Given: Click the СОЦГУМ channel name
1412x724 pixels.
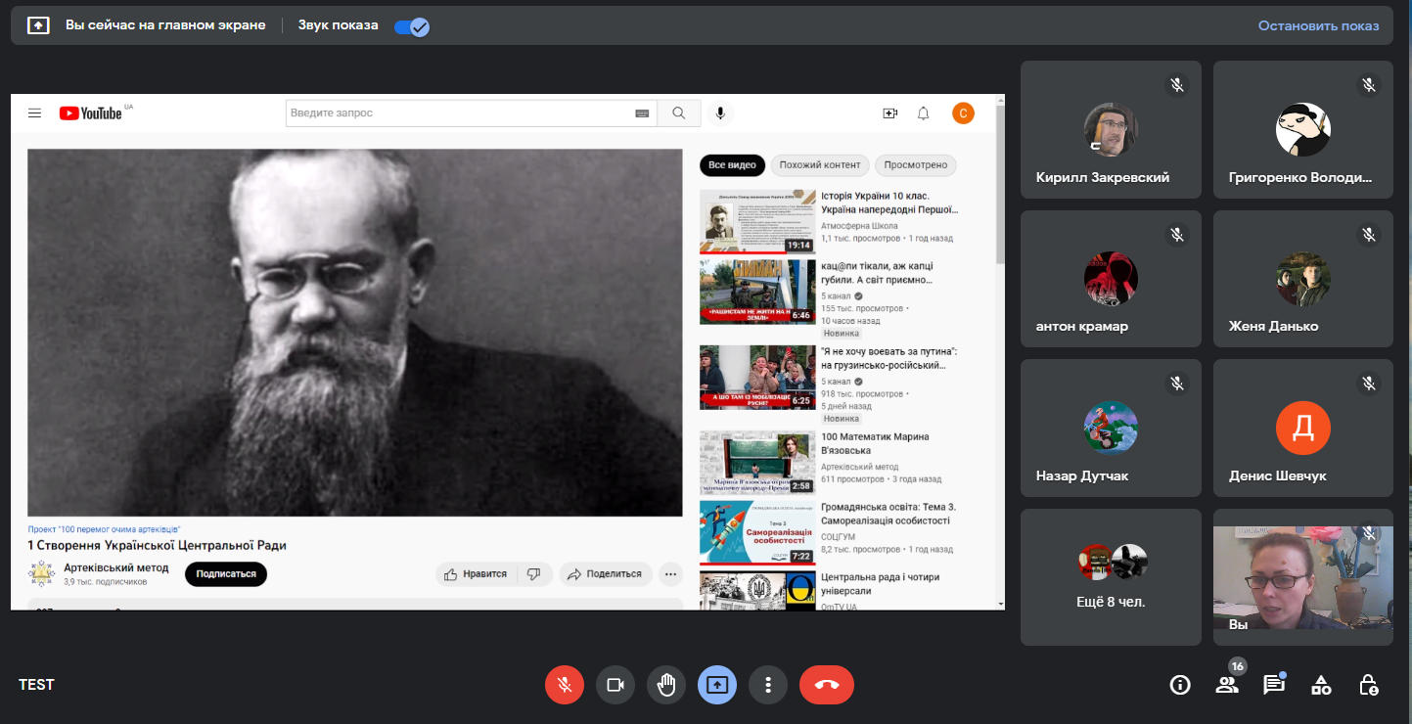Looking at the screenshot, I should [838, 536].
